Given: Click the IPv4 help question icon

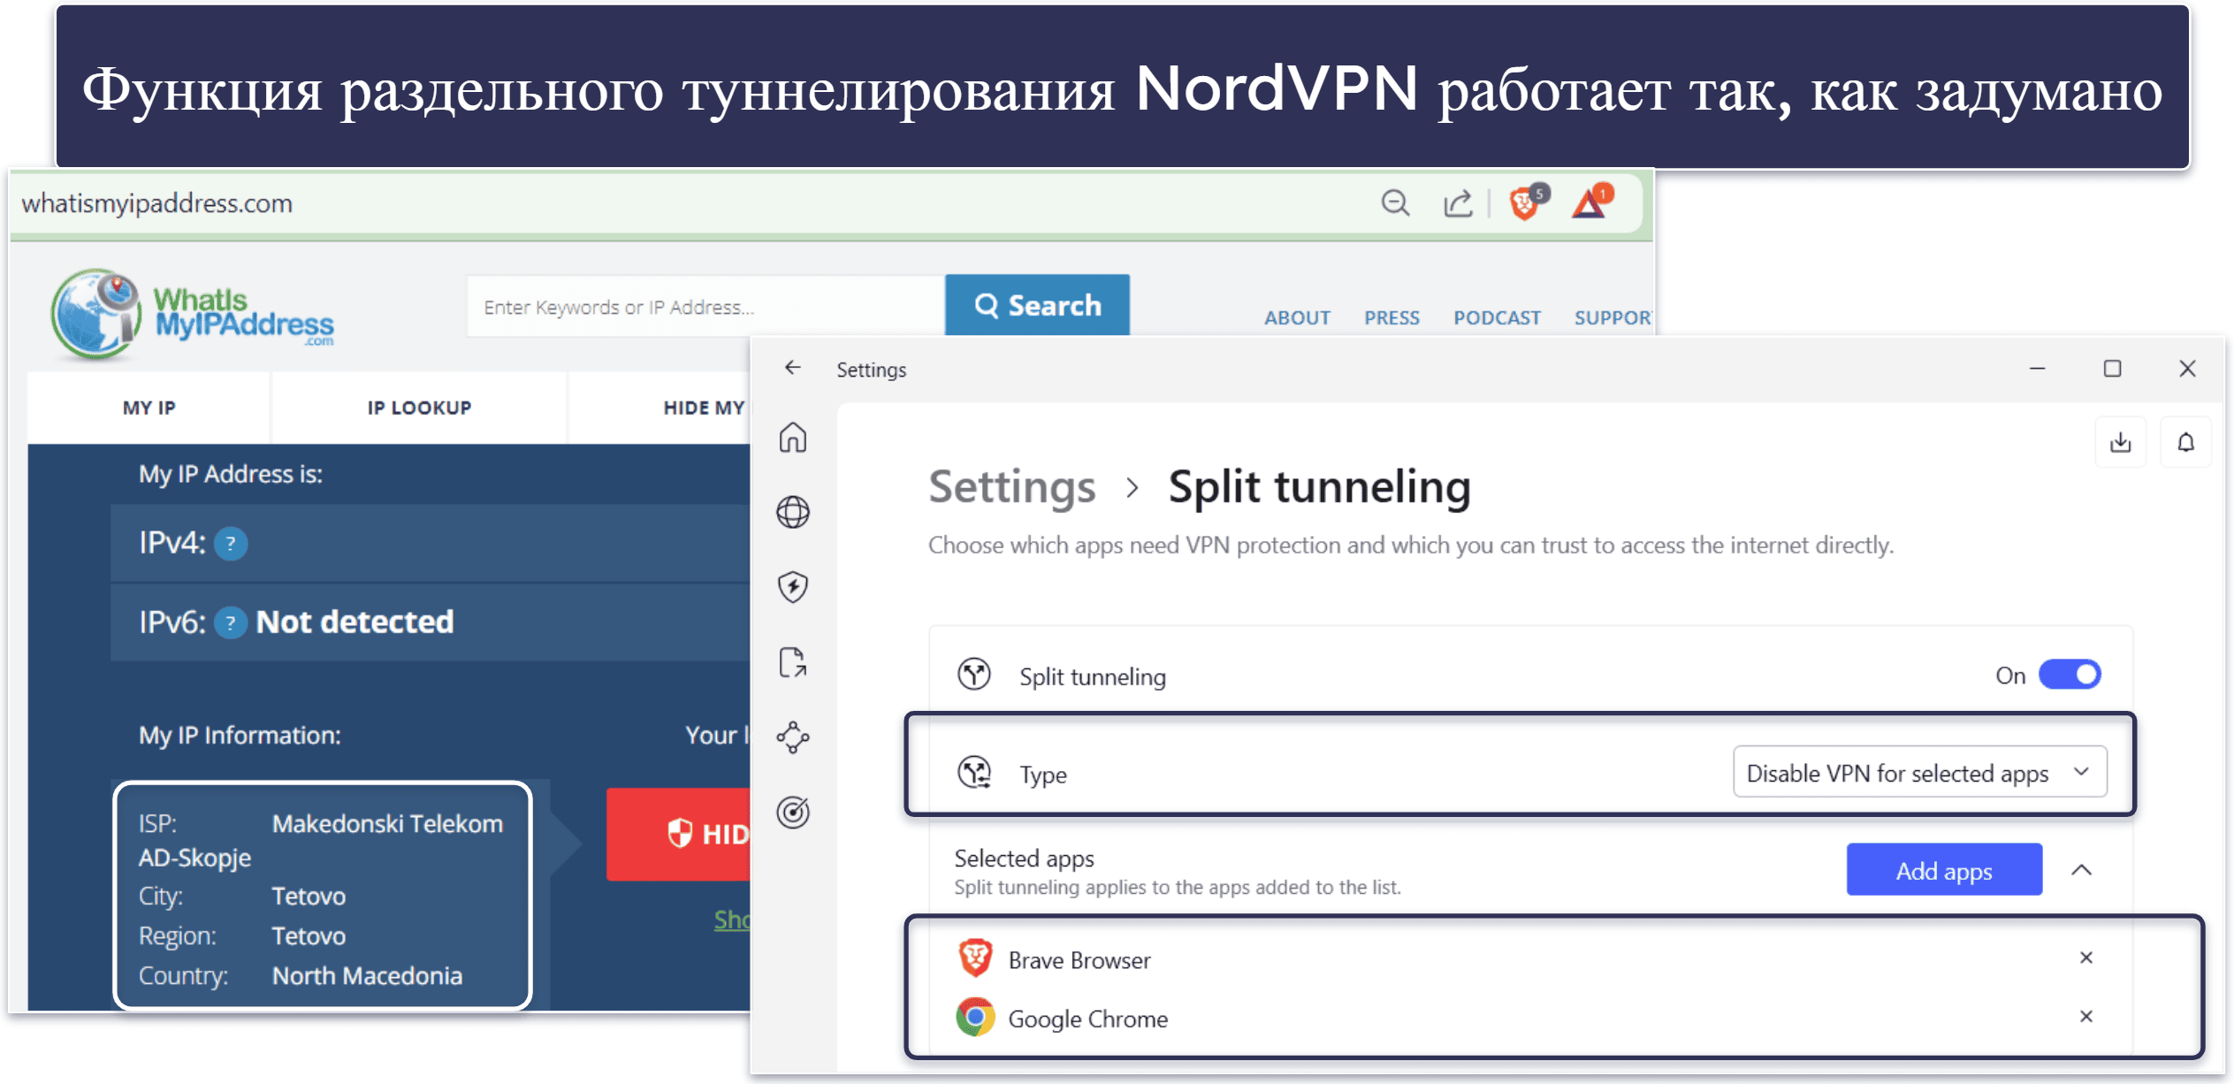Looking at the screenshot, I should tap(231, 543).
